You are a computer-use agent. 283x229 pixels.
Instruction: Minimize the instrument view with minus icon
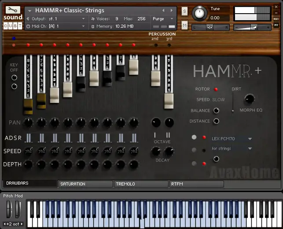tap(276, 13)
